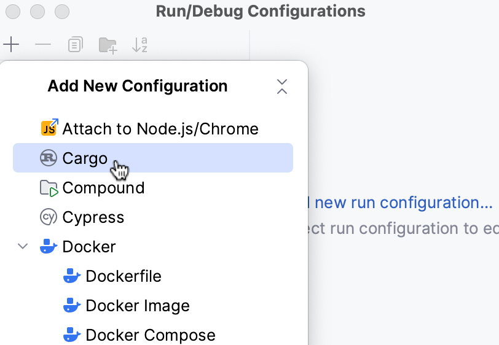499x345 pixels.
Task: Choose Docker Image configuration
Action: [x=137, y=306]
